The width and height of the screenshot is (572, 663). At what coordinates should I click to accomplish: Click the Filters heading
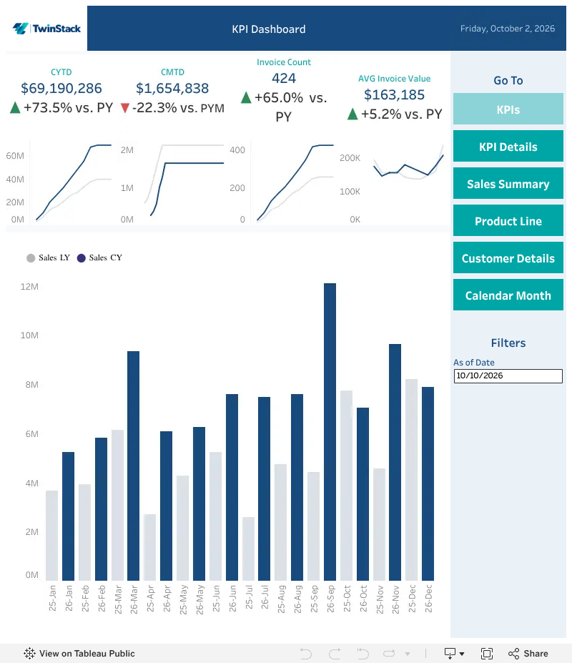508,343
